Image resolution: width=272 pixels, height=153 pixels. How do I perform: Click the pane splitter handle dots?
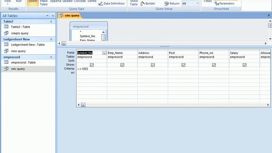click(x=164, y=46)
